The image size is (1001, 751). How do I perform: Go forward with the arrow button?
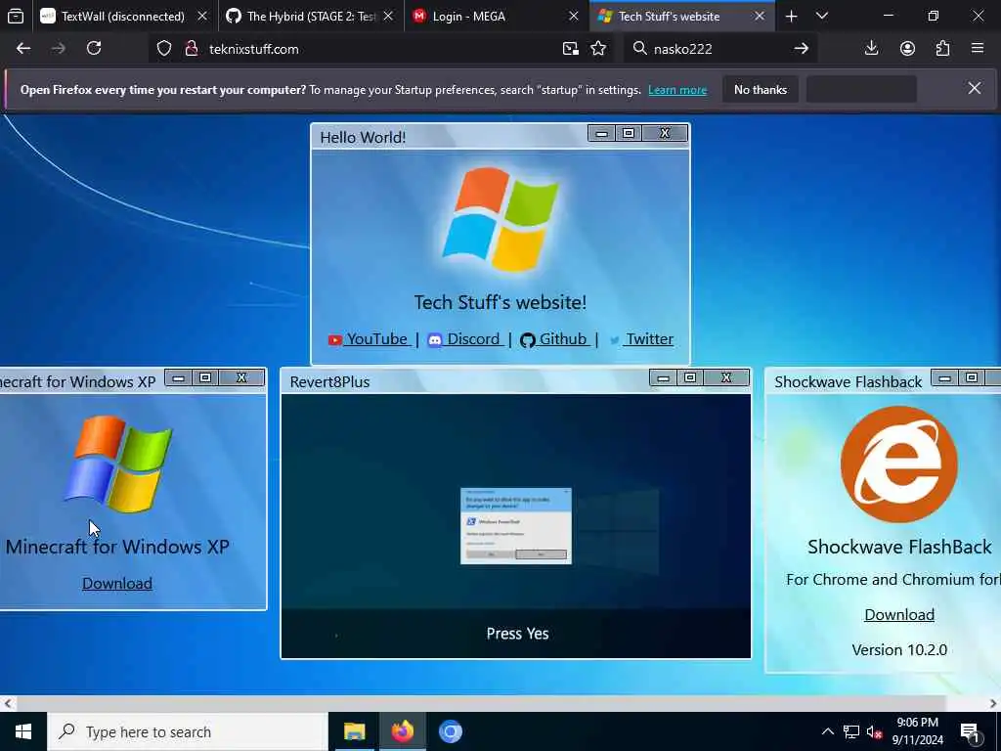tap(59, 49)
